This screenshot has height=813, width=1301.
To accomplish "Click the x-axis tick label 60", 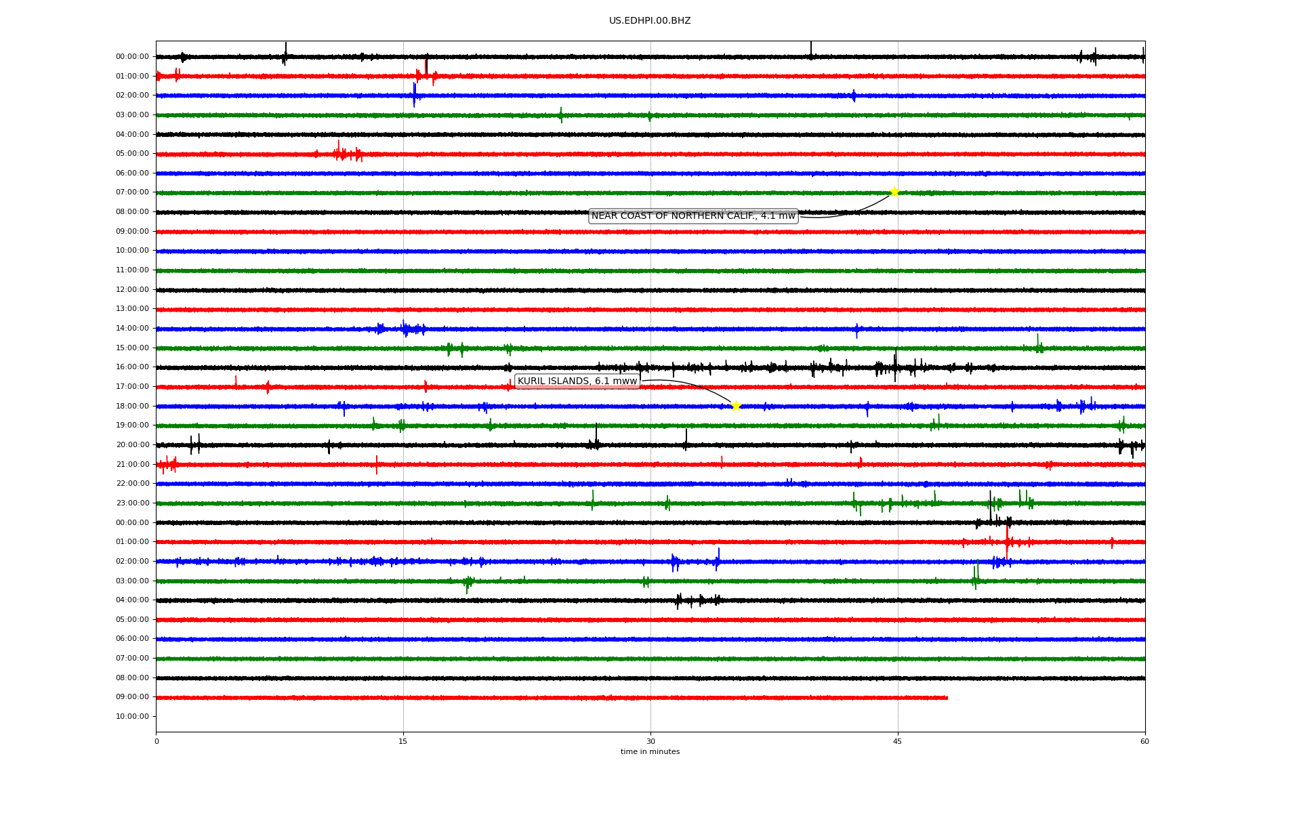I will [x=1144, y=741].
